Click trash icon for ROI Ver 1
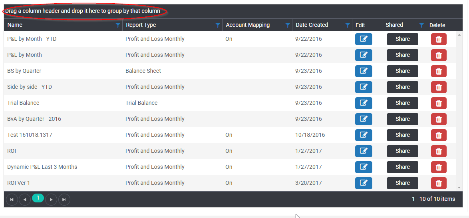The image size is (469, 218). point(439,183)
